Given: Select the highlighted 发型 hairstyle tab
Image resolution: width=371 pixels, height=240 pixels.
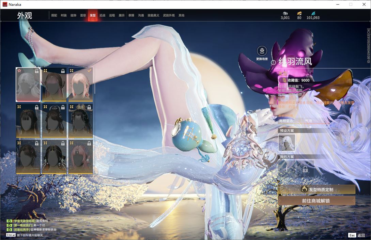Looking at the screenshot, I should pos(93,15).
